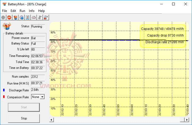Expand the Comparison Rate dropdown
The image size is (192, 125).
pyautogui.click(x=42, y=97)
